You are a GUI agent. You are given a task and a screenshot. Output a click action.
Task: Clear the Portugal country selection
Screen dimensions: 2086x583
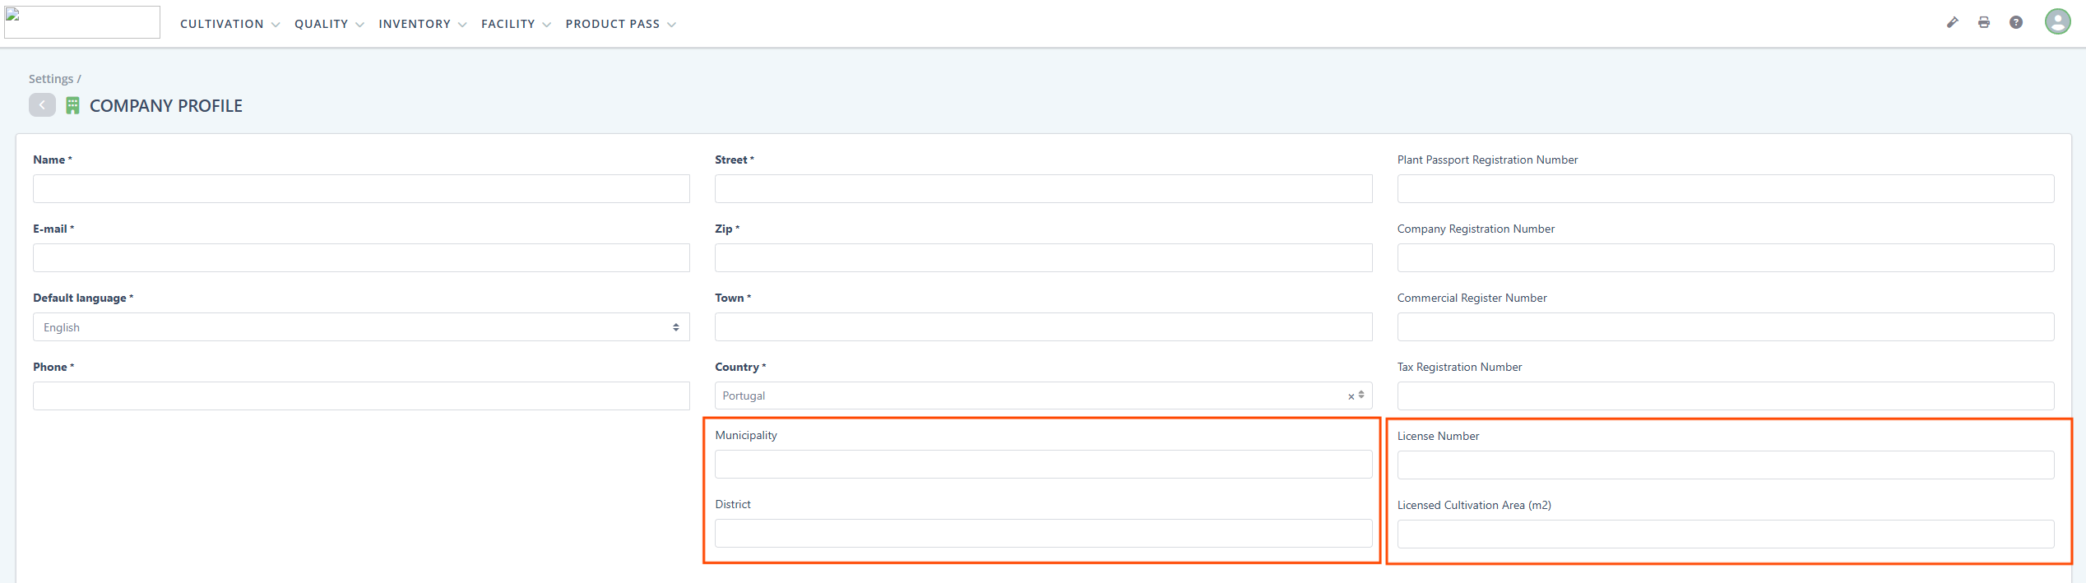pos(1351,396)
